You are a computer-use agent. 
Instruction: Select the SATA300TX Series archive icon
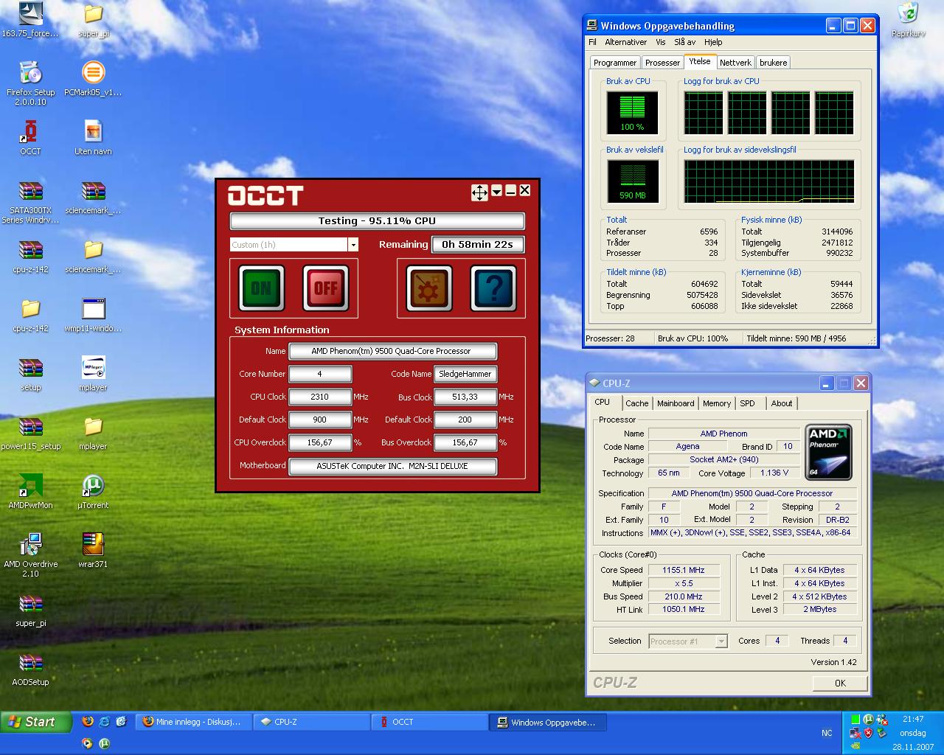[30, 201]
